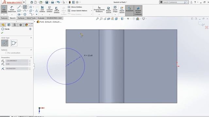Open the DimXpertManager tab
This screenshot has width=209, height=117.
pos(21,25)
